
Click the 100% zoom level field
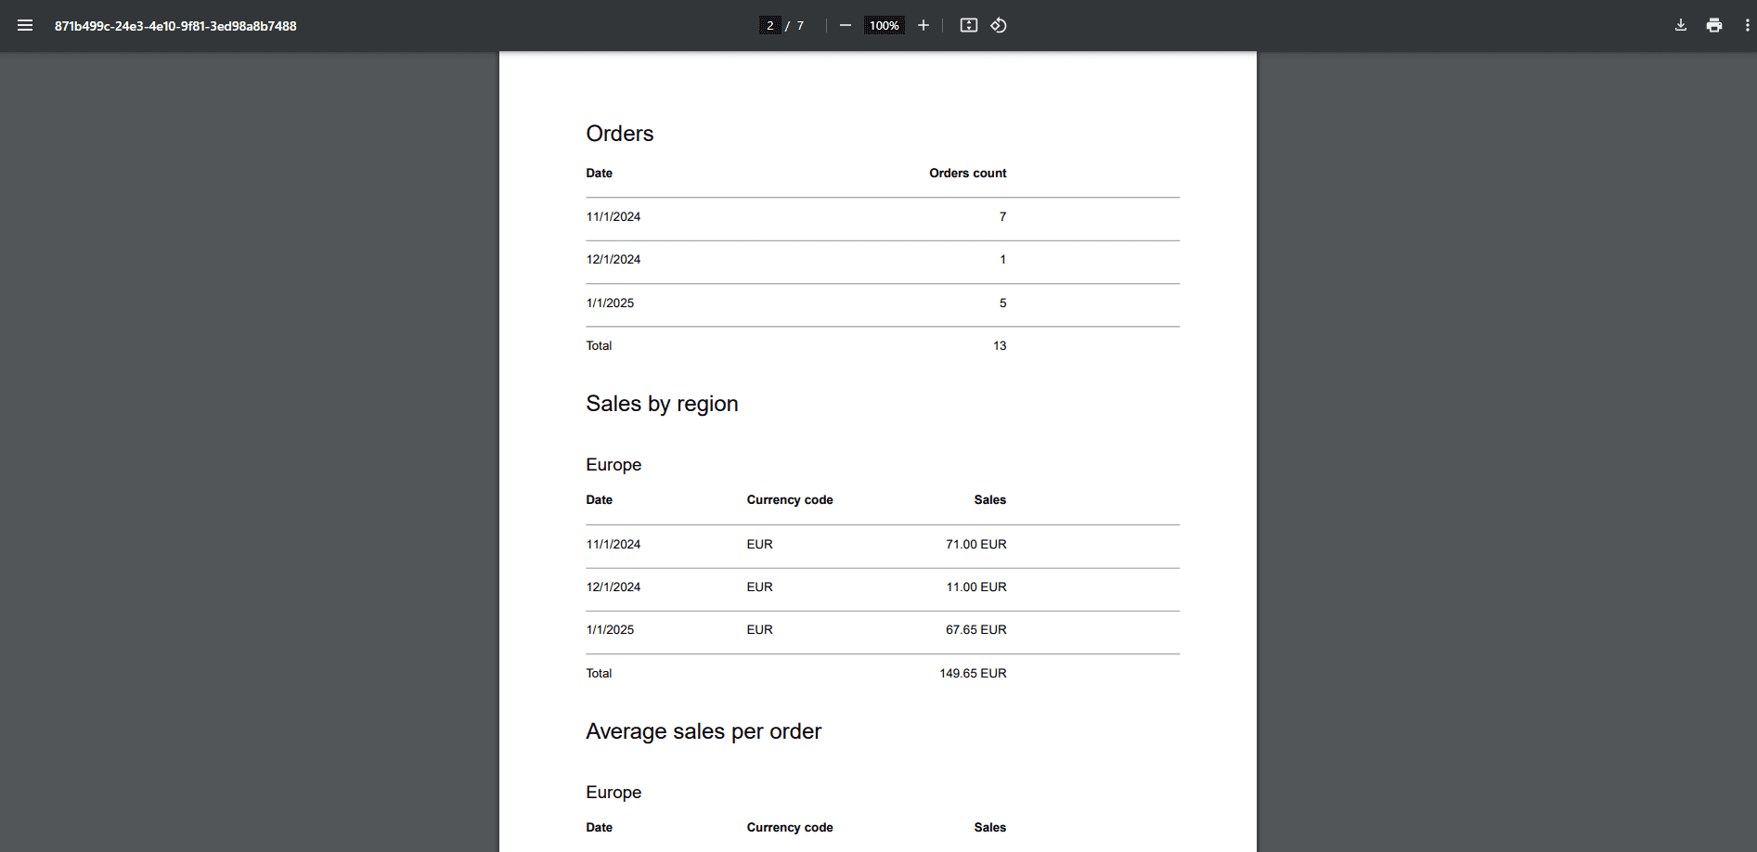coord(884,26)
